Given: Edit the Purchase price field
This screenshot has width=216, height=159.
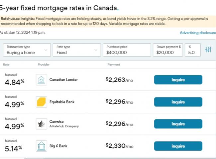Looking at the screenshot, I should 126,50.
